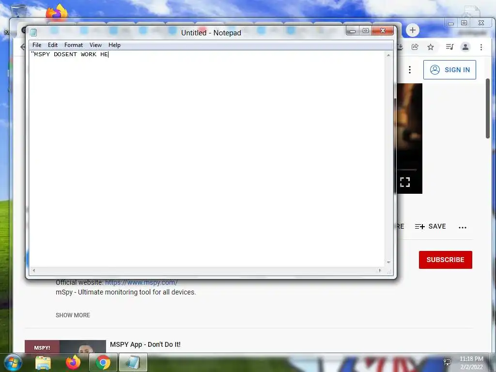Click the network icon in the system tray

tap(447, 362)
